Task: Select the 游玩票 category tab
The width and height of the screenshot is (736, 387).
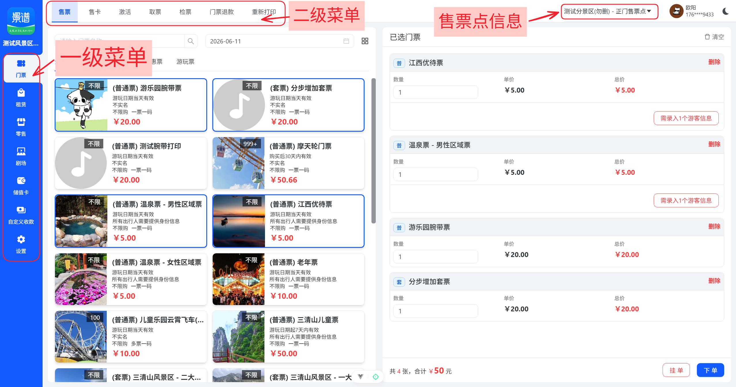Action: click(x=185, y=62)
